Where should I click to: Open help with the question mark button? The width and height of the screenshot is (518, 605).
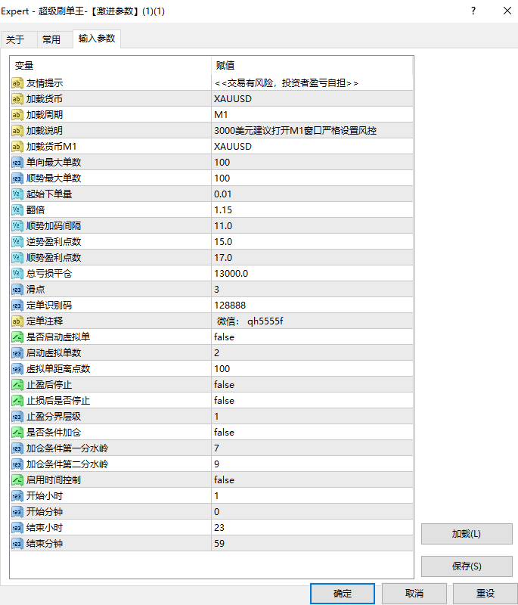pyautogui.click(x=473, y=11)
